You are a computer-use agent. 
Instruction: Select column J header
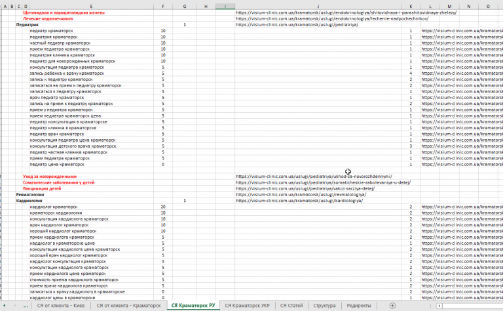(x=318, y=7)
